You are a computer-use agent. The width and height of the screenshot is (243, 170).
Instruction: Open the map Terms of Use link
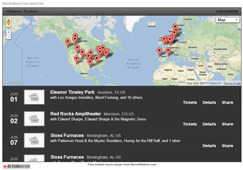(x=232, y=84)
